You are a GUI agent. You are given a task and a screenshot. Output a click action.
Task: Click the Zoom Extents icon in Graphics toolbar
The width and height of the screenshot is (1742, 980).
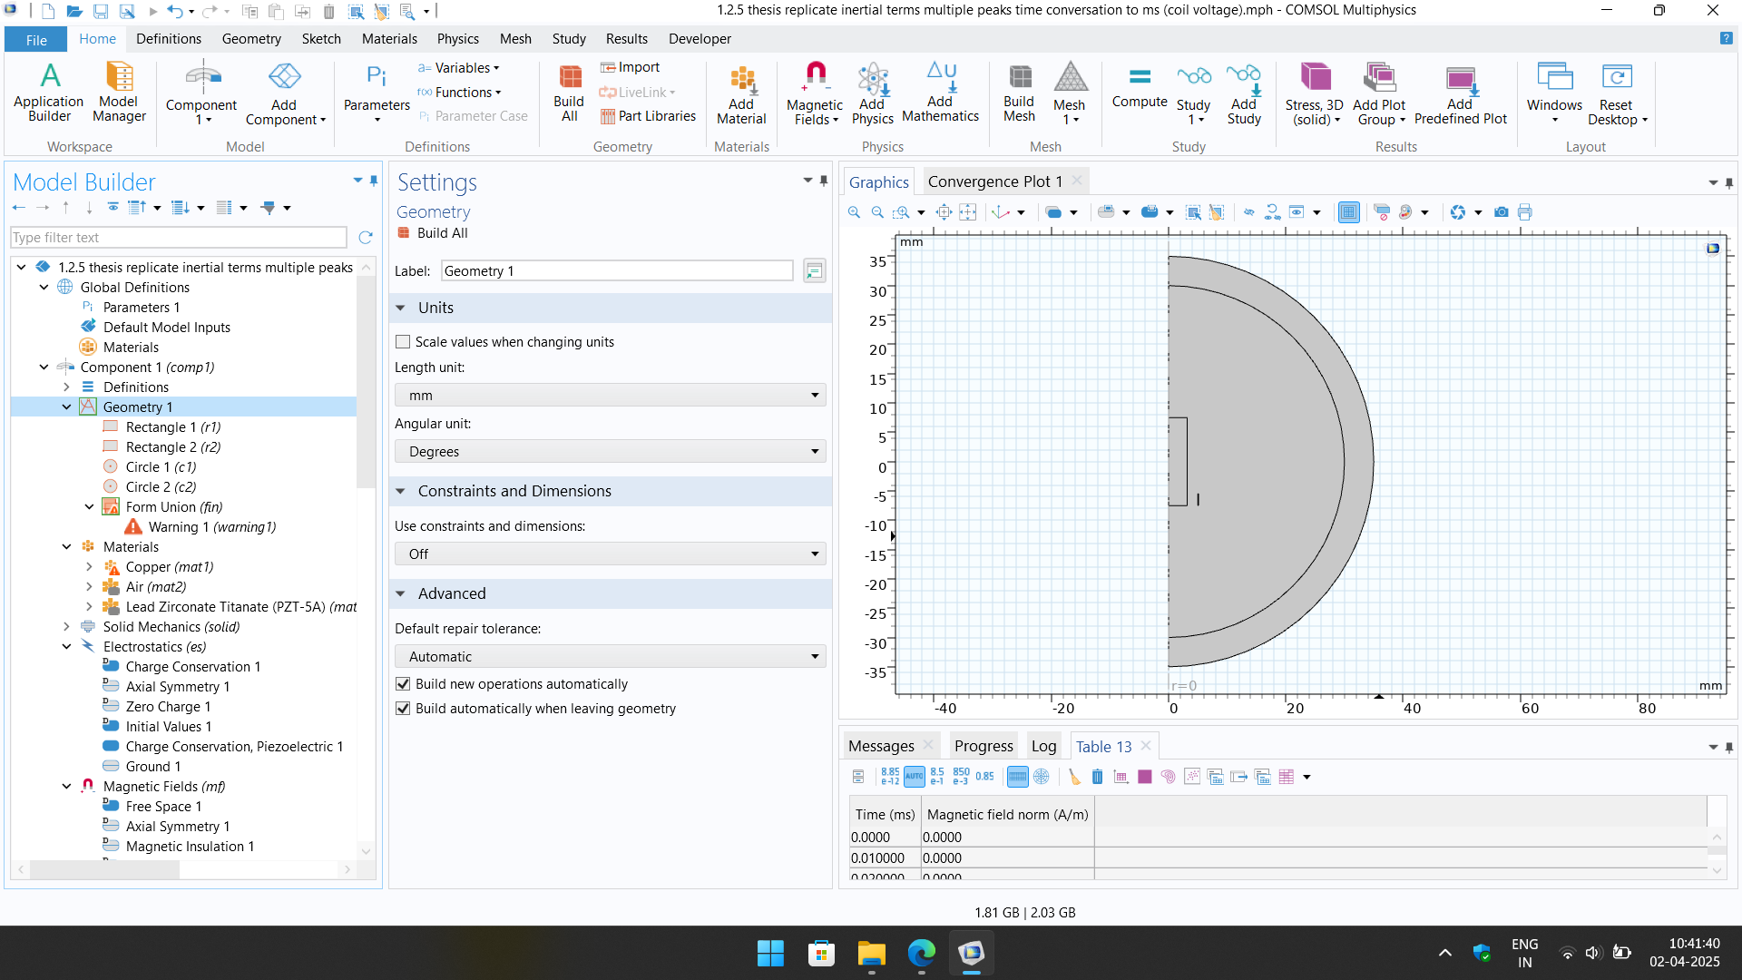[x=944, y=212]
